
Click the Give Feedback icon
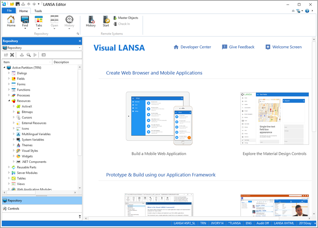point(224,47)
